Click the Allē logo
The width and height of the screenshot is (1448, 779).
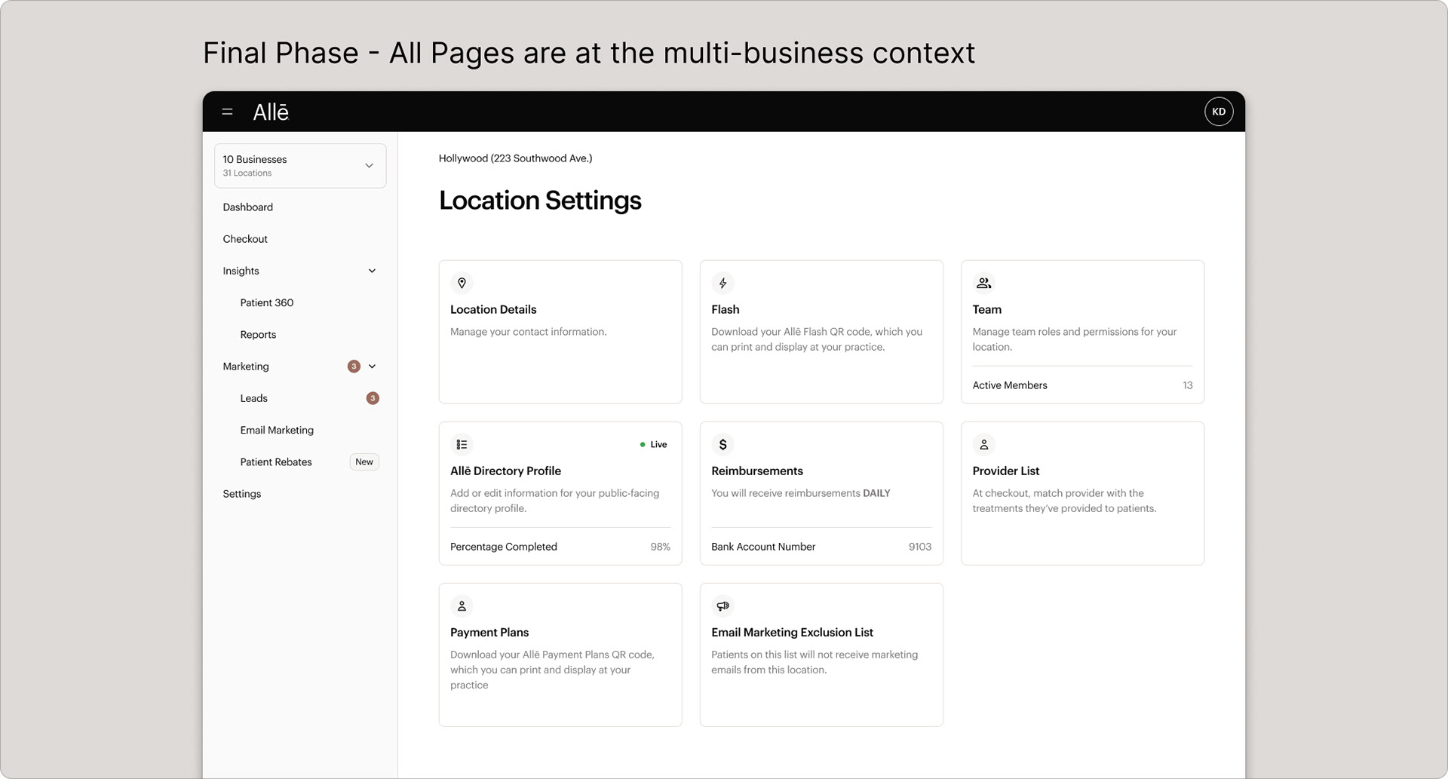tap(271, 112)
